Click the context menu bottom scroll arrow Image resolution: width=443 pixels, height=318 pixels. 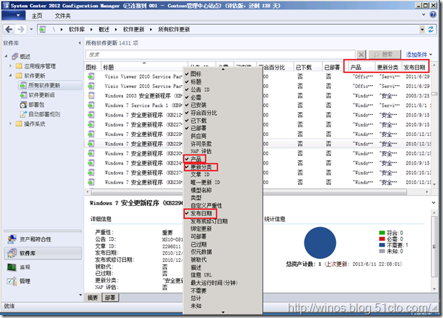[223, 312]
